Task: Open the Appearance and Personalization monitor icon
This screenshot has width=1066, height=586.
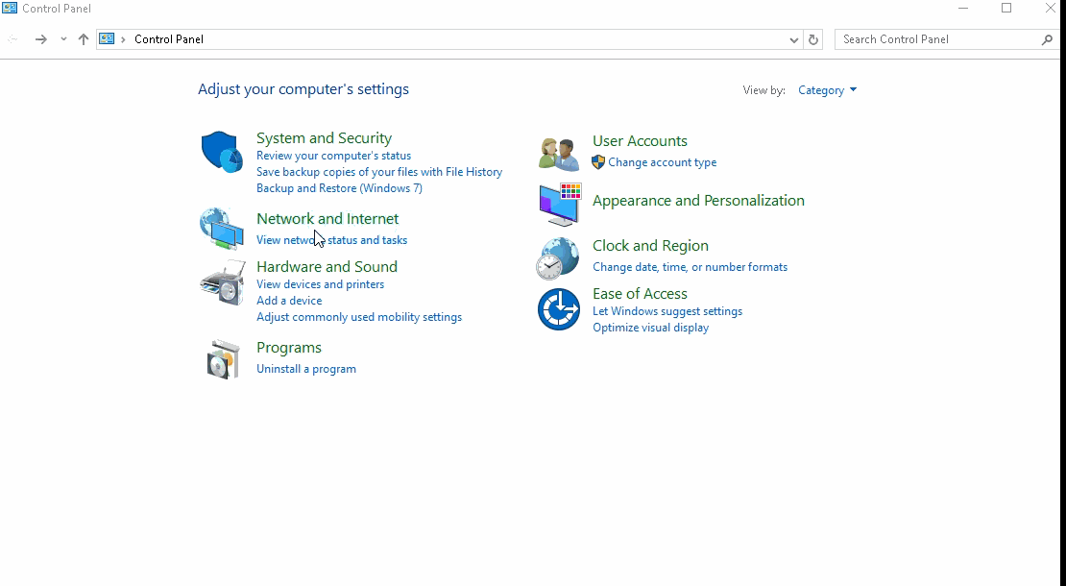Action: click(x=560, y=205)
